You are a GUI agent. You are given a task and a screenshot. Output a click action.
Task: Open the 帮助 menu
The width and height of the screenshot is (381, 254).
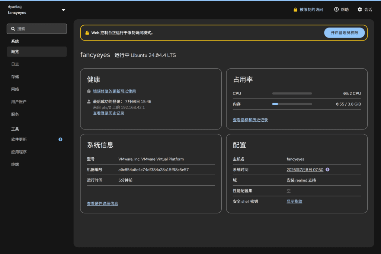click(x=342, y=9)
